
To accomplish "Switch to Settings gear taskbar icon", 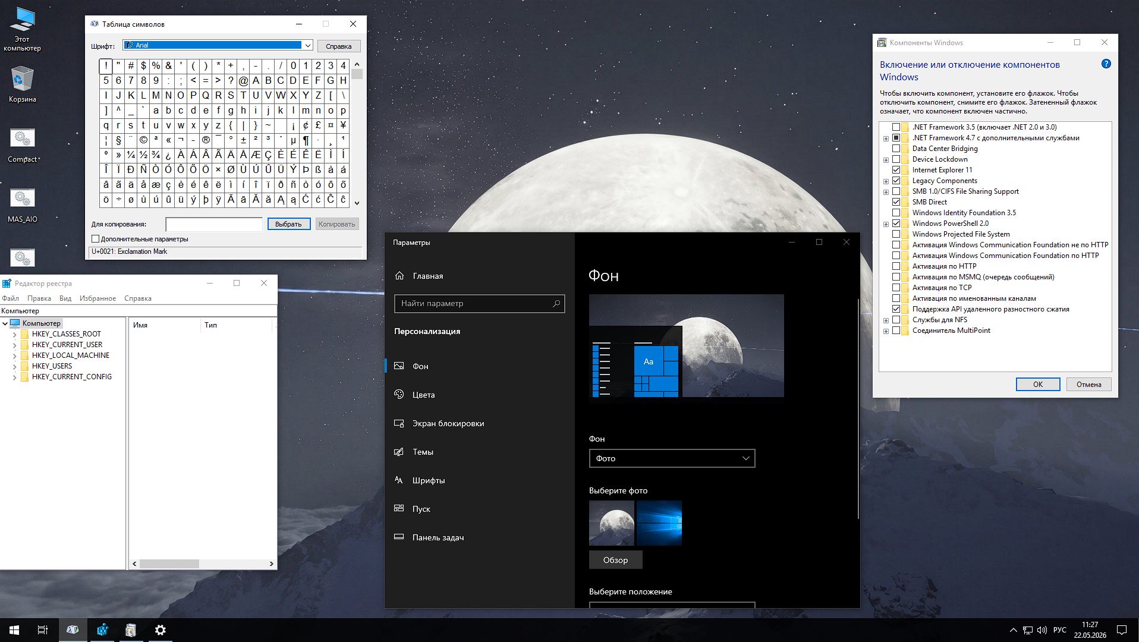I will tap(160, 630).
